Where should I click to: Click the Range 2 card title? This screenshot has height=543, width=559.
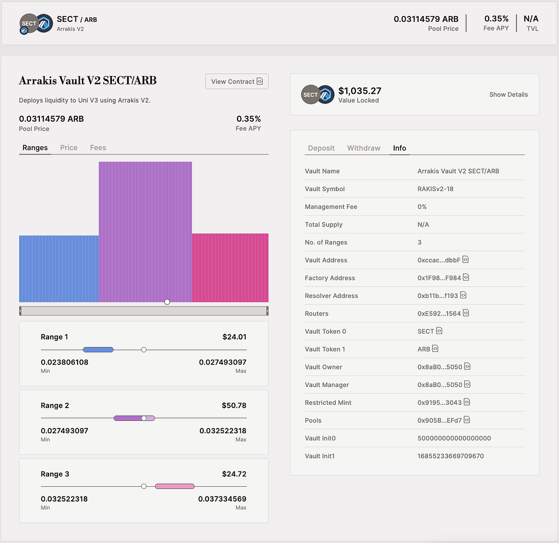(x=55, y=405)
